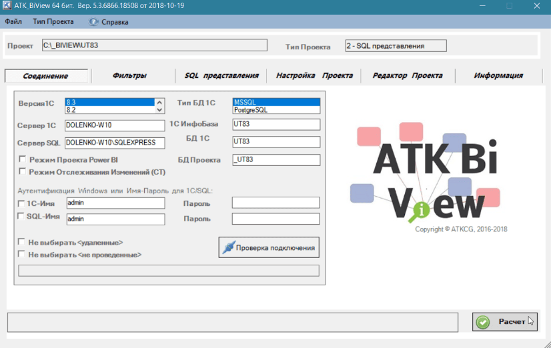Click the Сервер SQL input field
The height and width of the screenshot is (348, 551).
[114, 143]
